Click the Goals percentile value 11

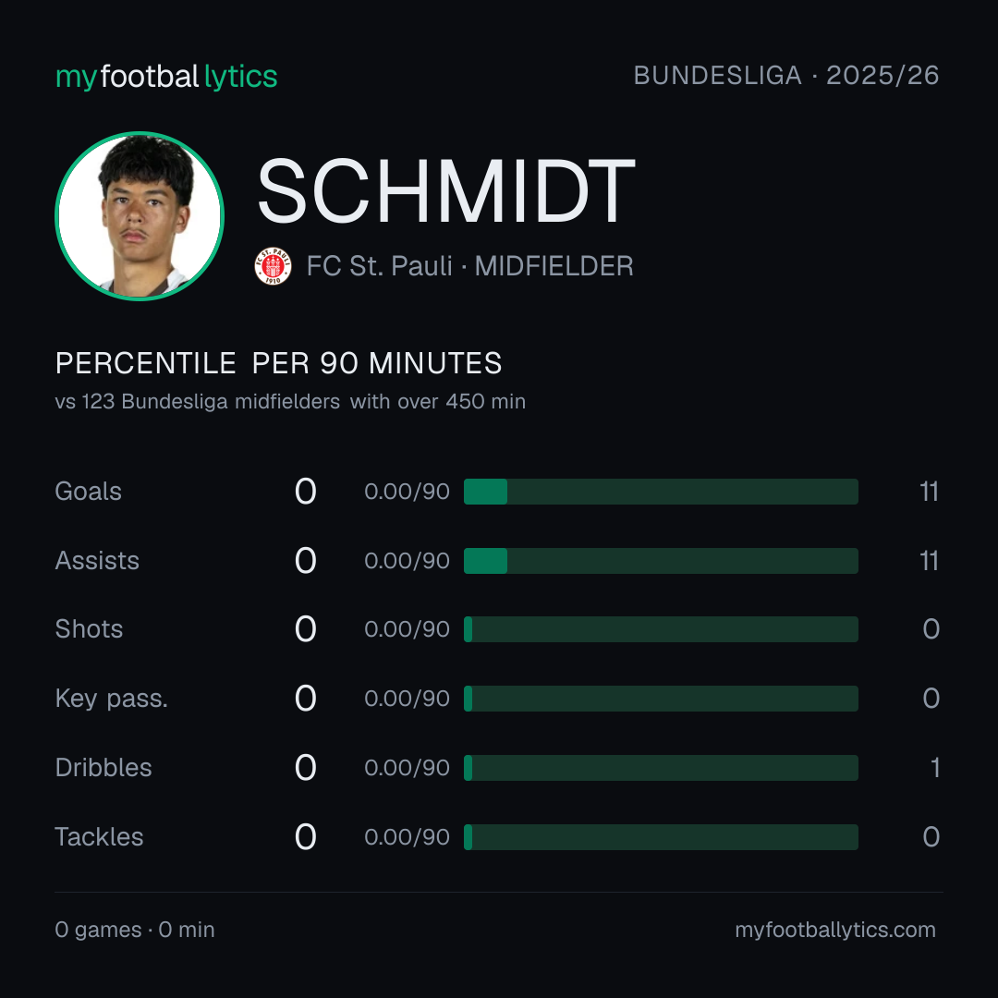[930, 492]
